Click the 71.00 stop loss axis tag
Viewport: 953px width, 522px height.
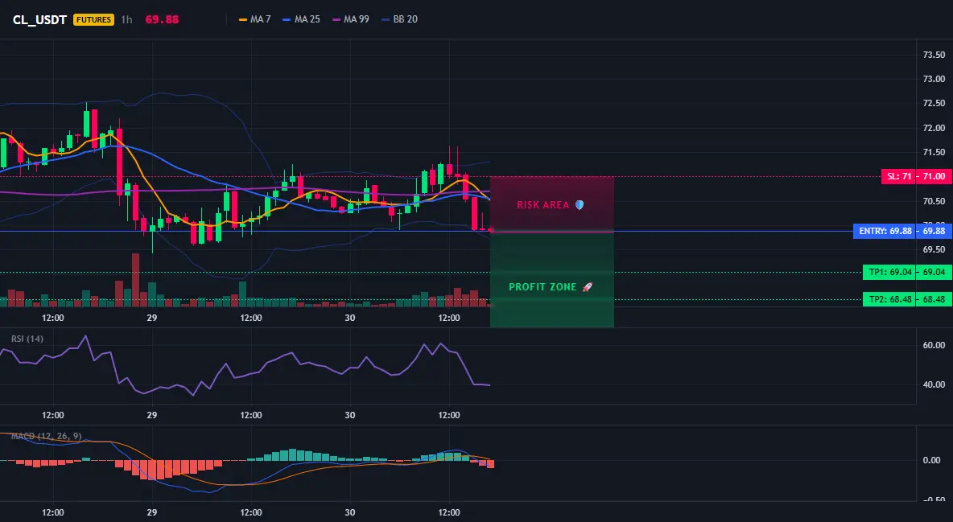pos(934,176)
